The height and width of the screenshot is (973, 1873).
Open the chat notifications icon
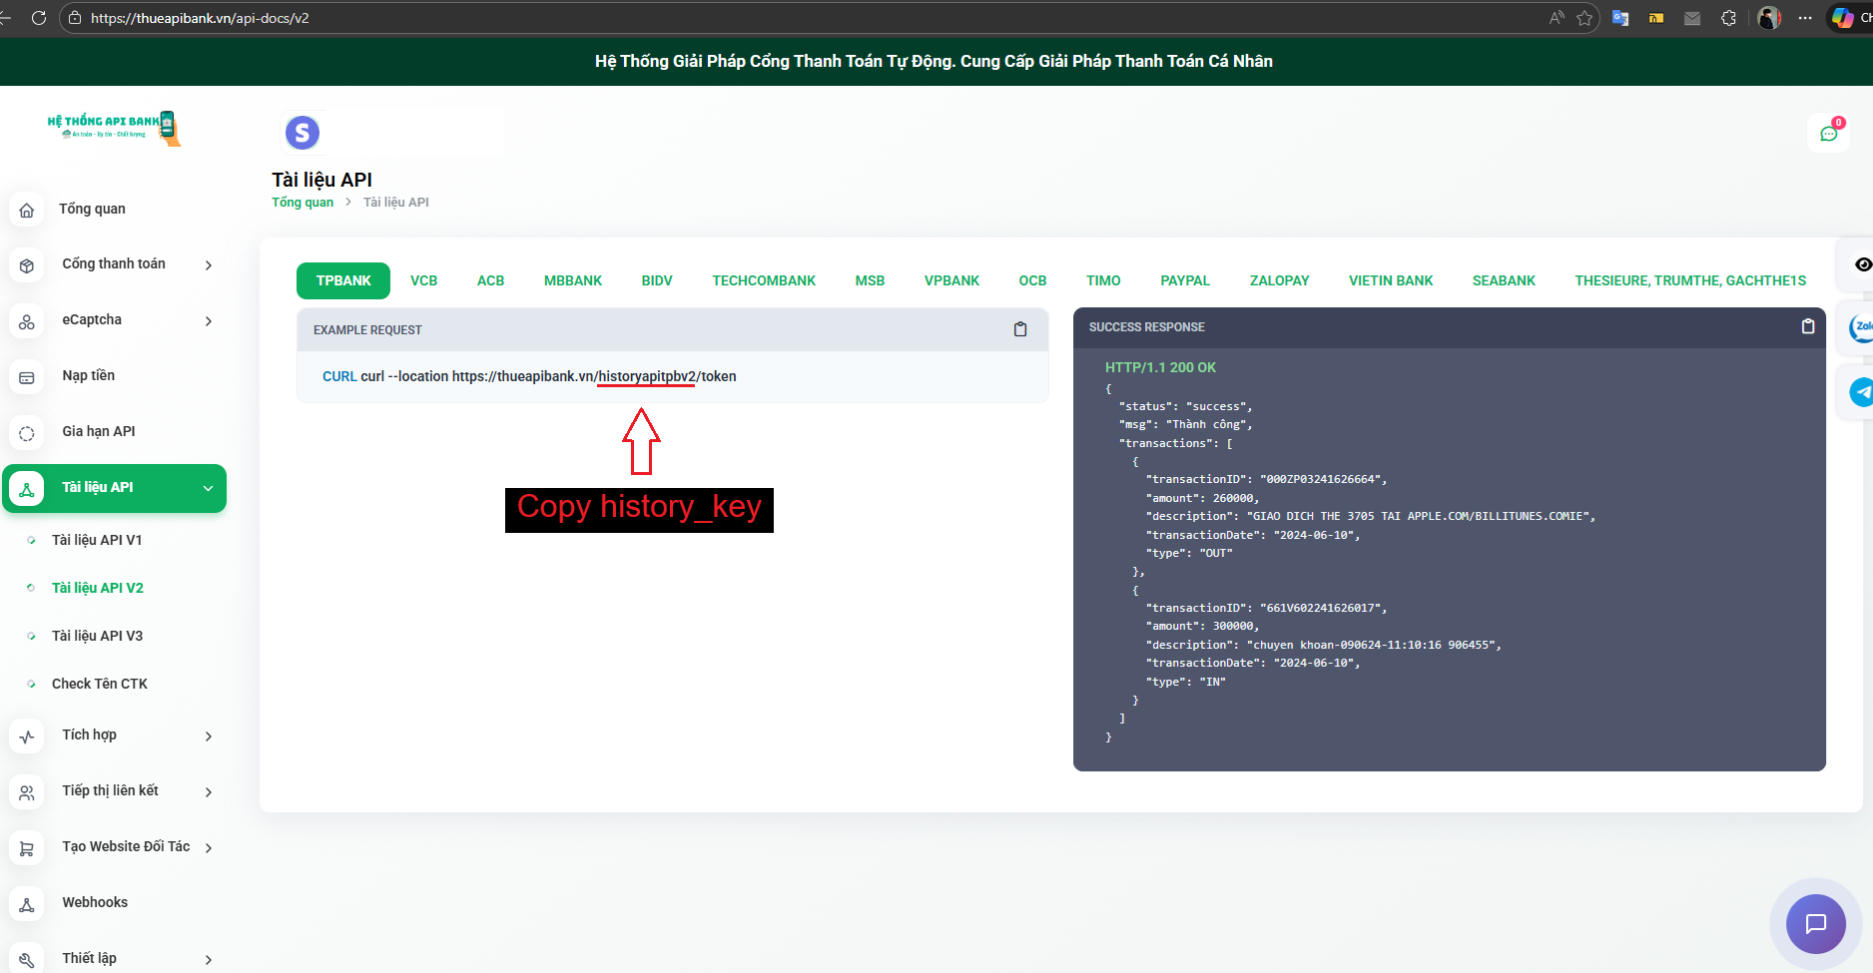click(x=1828, y=134)
